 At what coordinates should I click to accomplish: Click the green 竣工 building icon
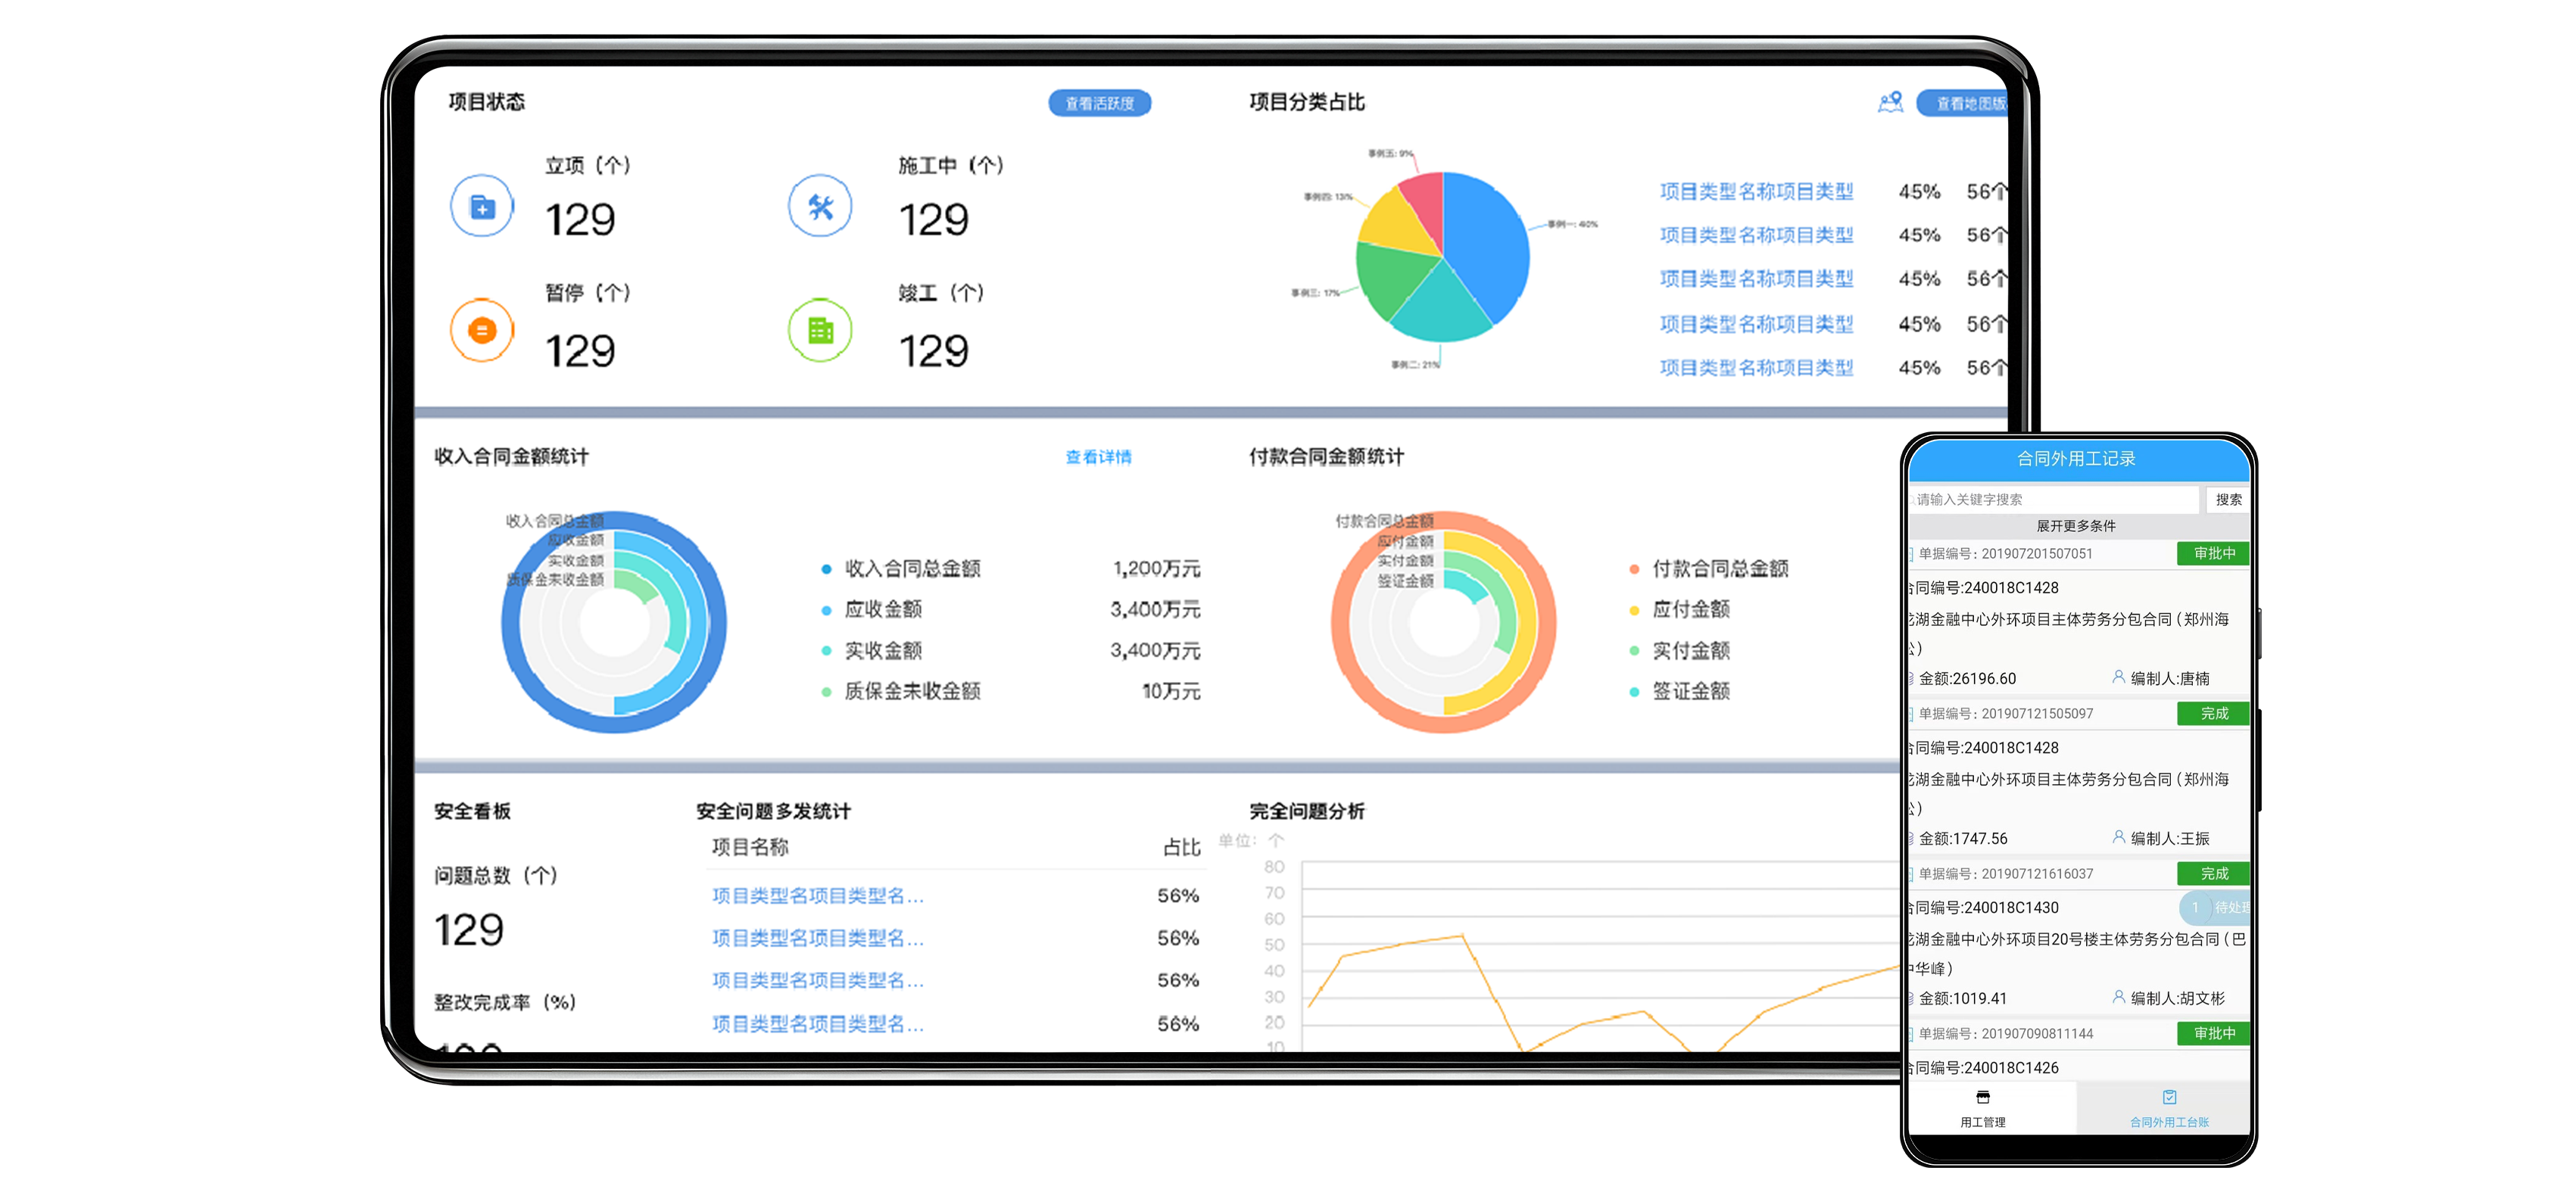820,330
